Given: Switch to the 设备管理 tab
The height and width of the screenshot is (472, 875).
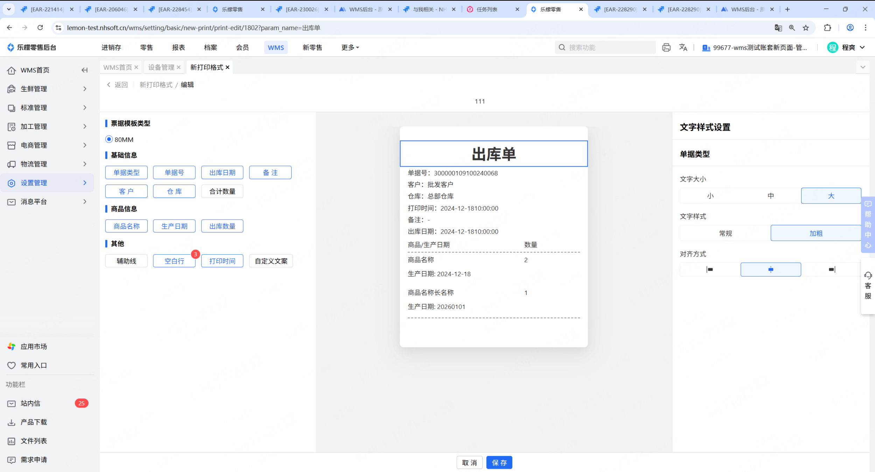Looking at the screenshot, I should tap(161, 67).
